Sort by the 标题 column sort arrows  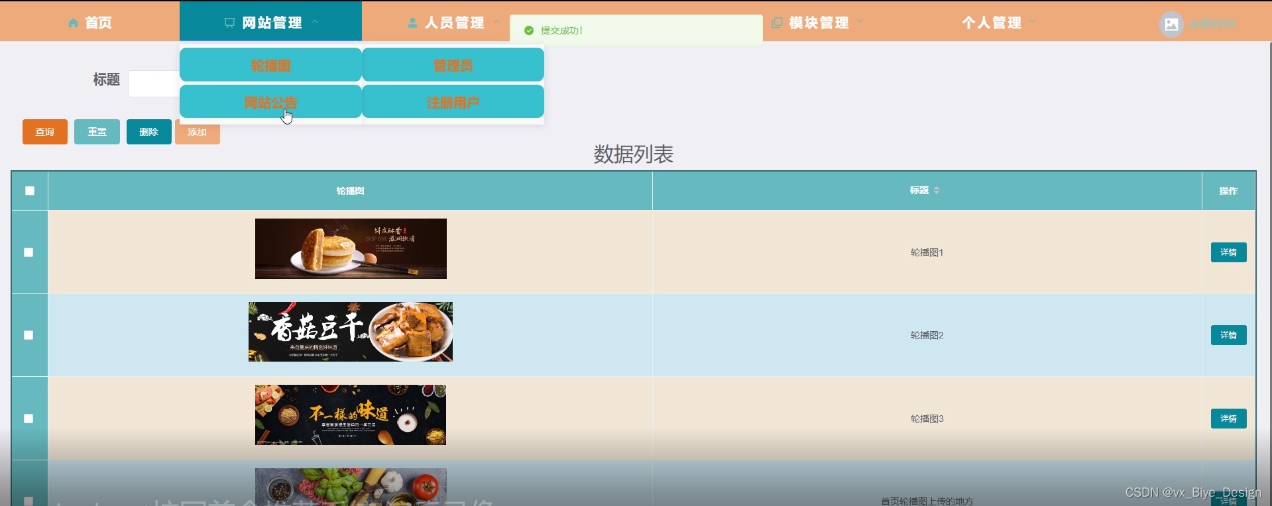(937, 190)
